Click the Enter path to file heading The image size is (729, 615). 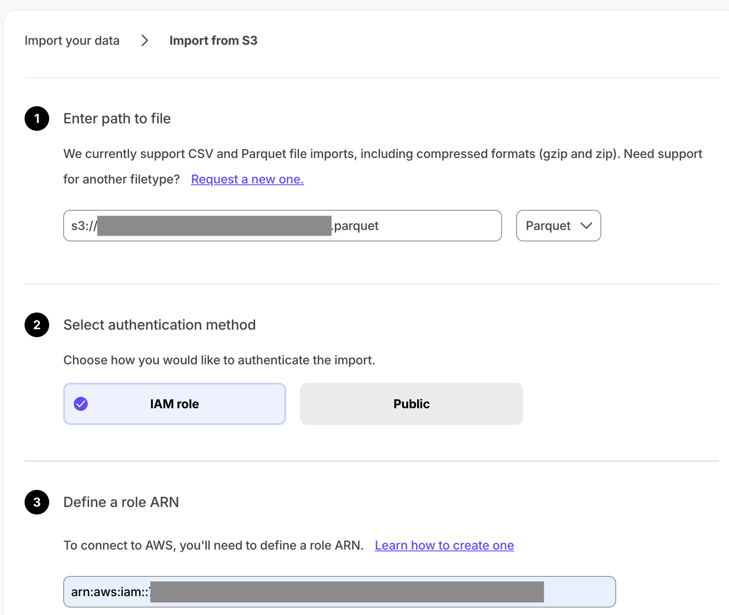(x=117, y=119)
